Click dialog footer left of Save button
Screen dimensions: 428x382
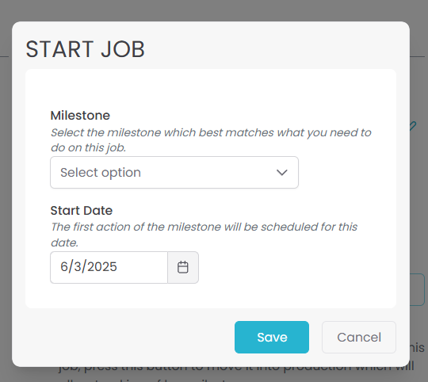pyautogui.click(x=123, y=338)
